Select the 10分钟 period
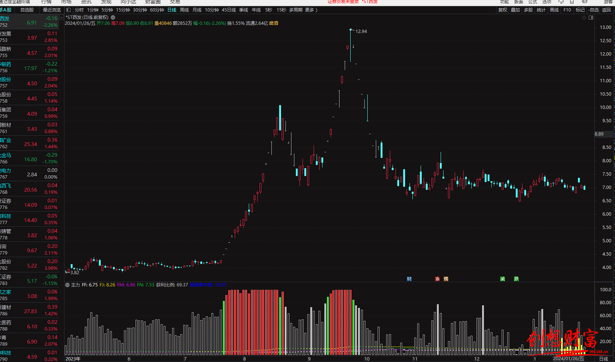 tap(212, 10)
